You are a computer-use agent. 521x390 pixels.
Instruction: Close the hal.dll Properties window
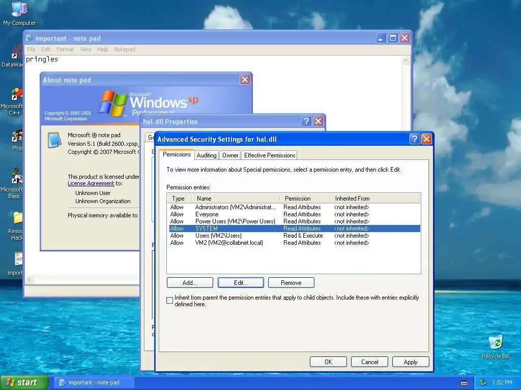click(x=319, y=121)
